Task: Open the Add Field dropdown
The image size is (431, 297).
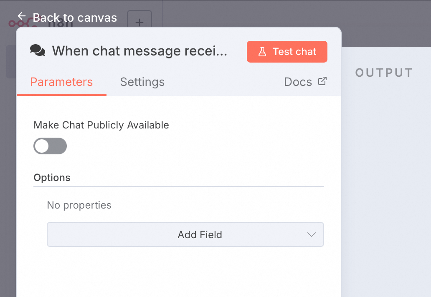Action: coord(185,234)
